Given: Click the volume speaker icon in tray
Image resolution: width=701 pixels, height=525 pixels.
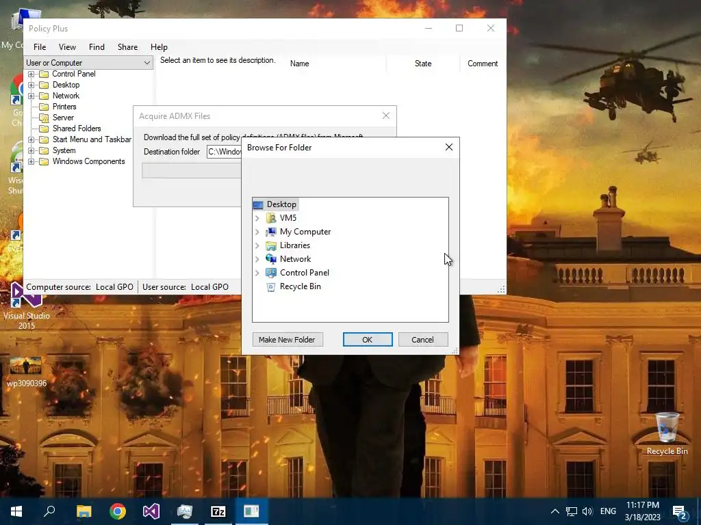Looking at the screenshot, I should [x=587, y=511].
